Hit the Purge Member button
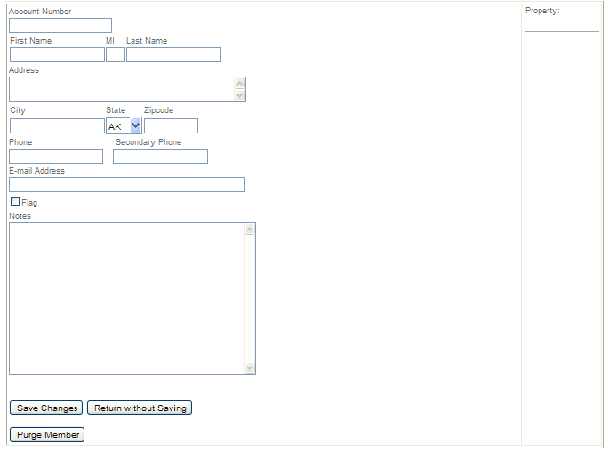This screenshot has width=608, height=452. coord(47,435)
